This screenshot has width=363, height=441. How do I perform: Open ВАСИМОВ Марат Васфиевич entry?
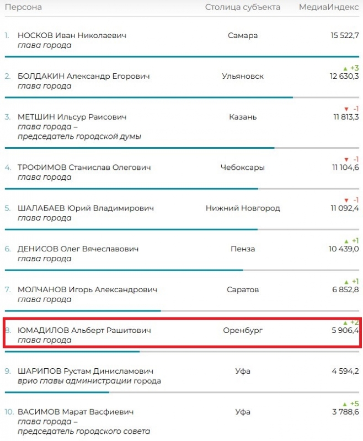pyautogui.click(x=76, y=412)
